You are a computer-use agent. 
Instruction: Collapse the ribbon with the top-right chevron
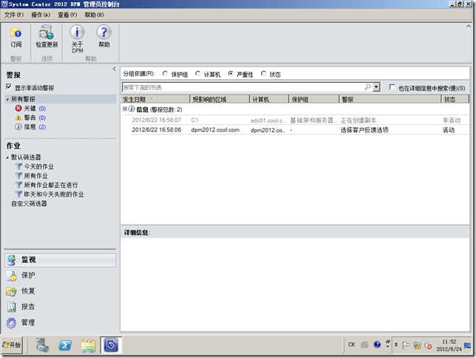point(468,27)
